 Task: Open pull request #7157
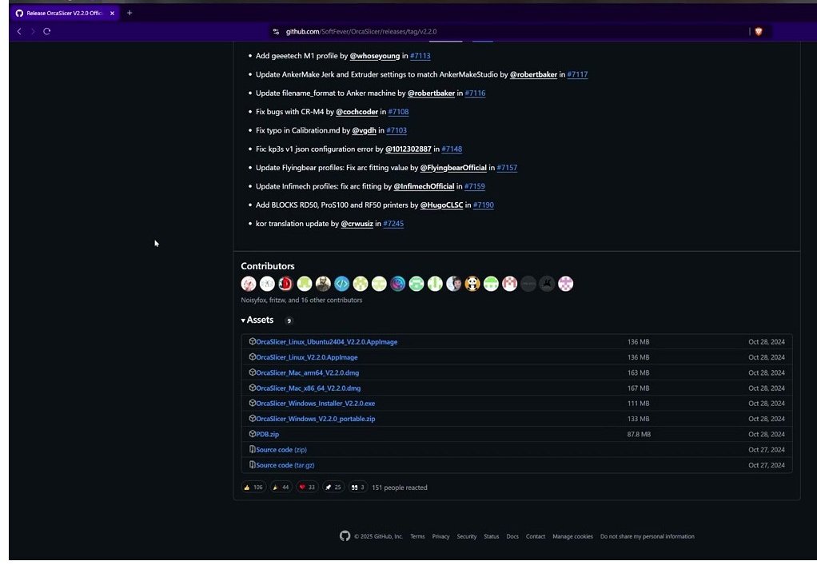click(x=507, y=168)
